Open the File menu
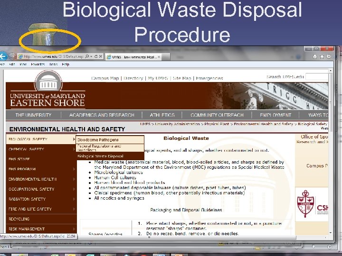 coord(2,64)
